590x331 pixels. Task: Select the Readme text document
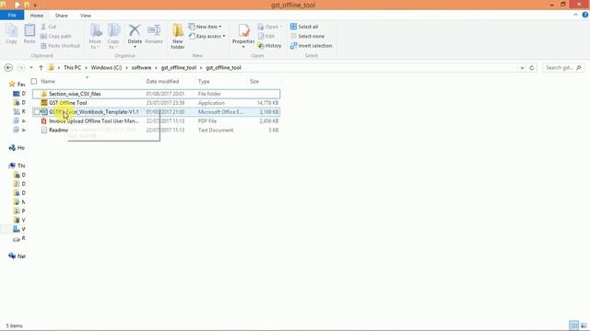pos(156,131)
